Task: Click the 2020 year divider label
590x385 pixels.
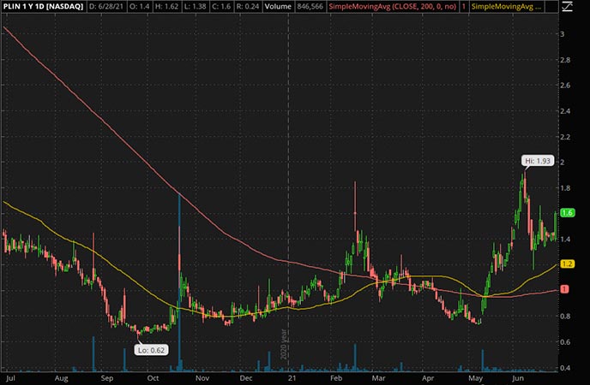Action: (x=284, y=344)
